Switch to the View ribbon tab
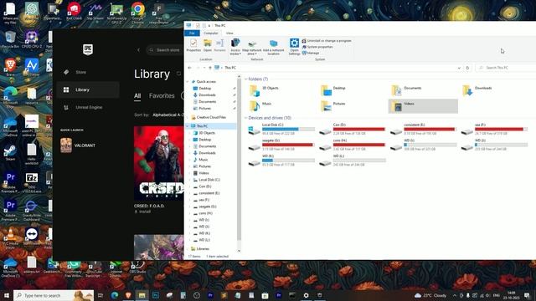Screen dimensions: 536x301 (229, 33)
